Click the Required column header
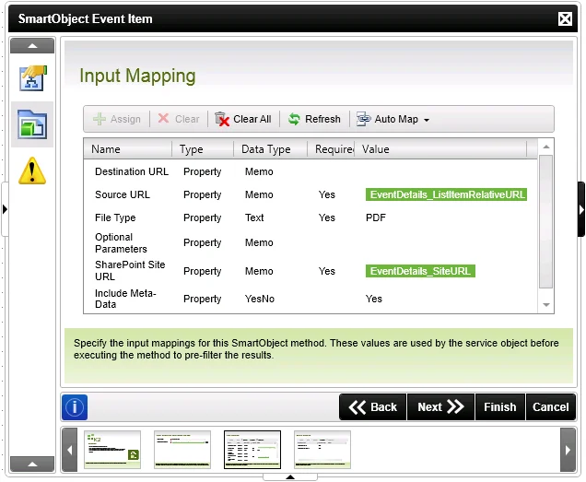Screen dimensions: 586x482 tap(331, 149)
